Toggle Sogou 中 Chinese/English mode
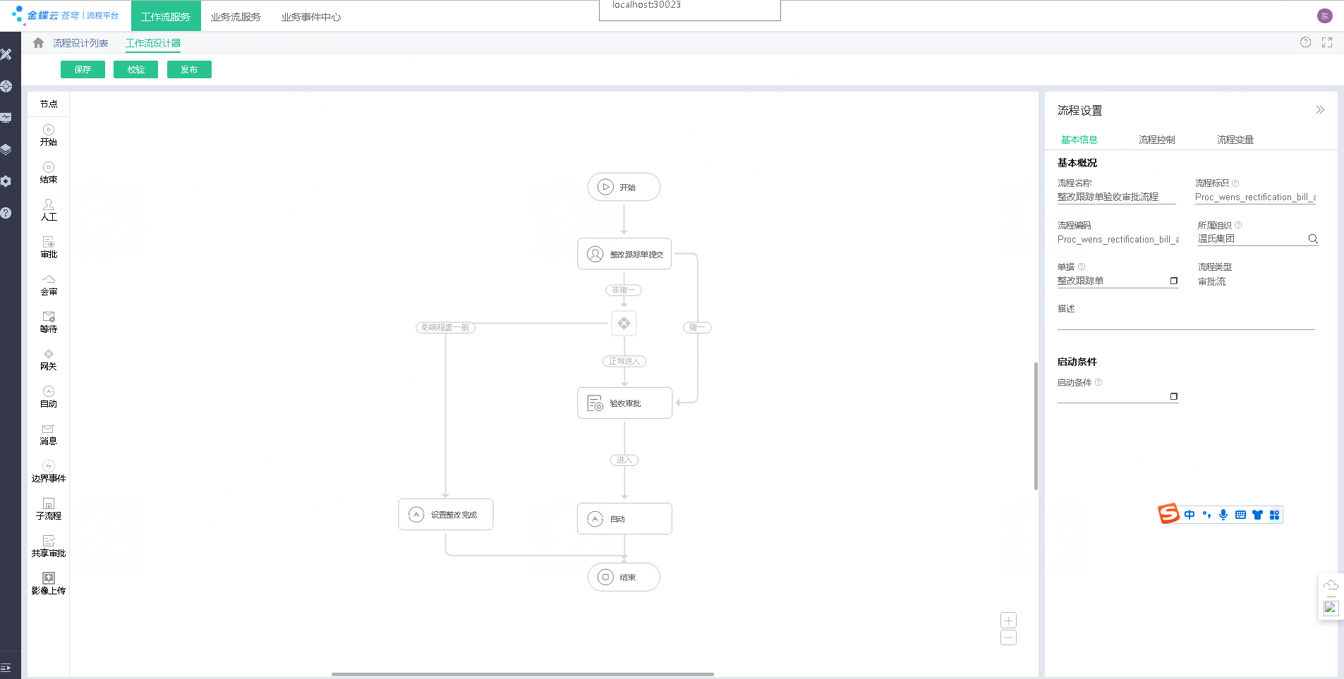Viewport: 1344px width, 679px height. 1189,515
